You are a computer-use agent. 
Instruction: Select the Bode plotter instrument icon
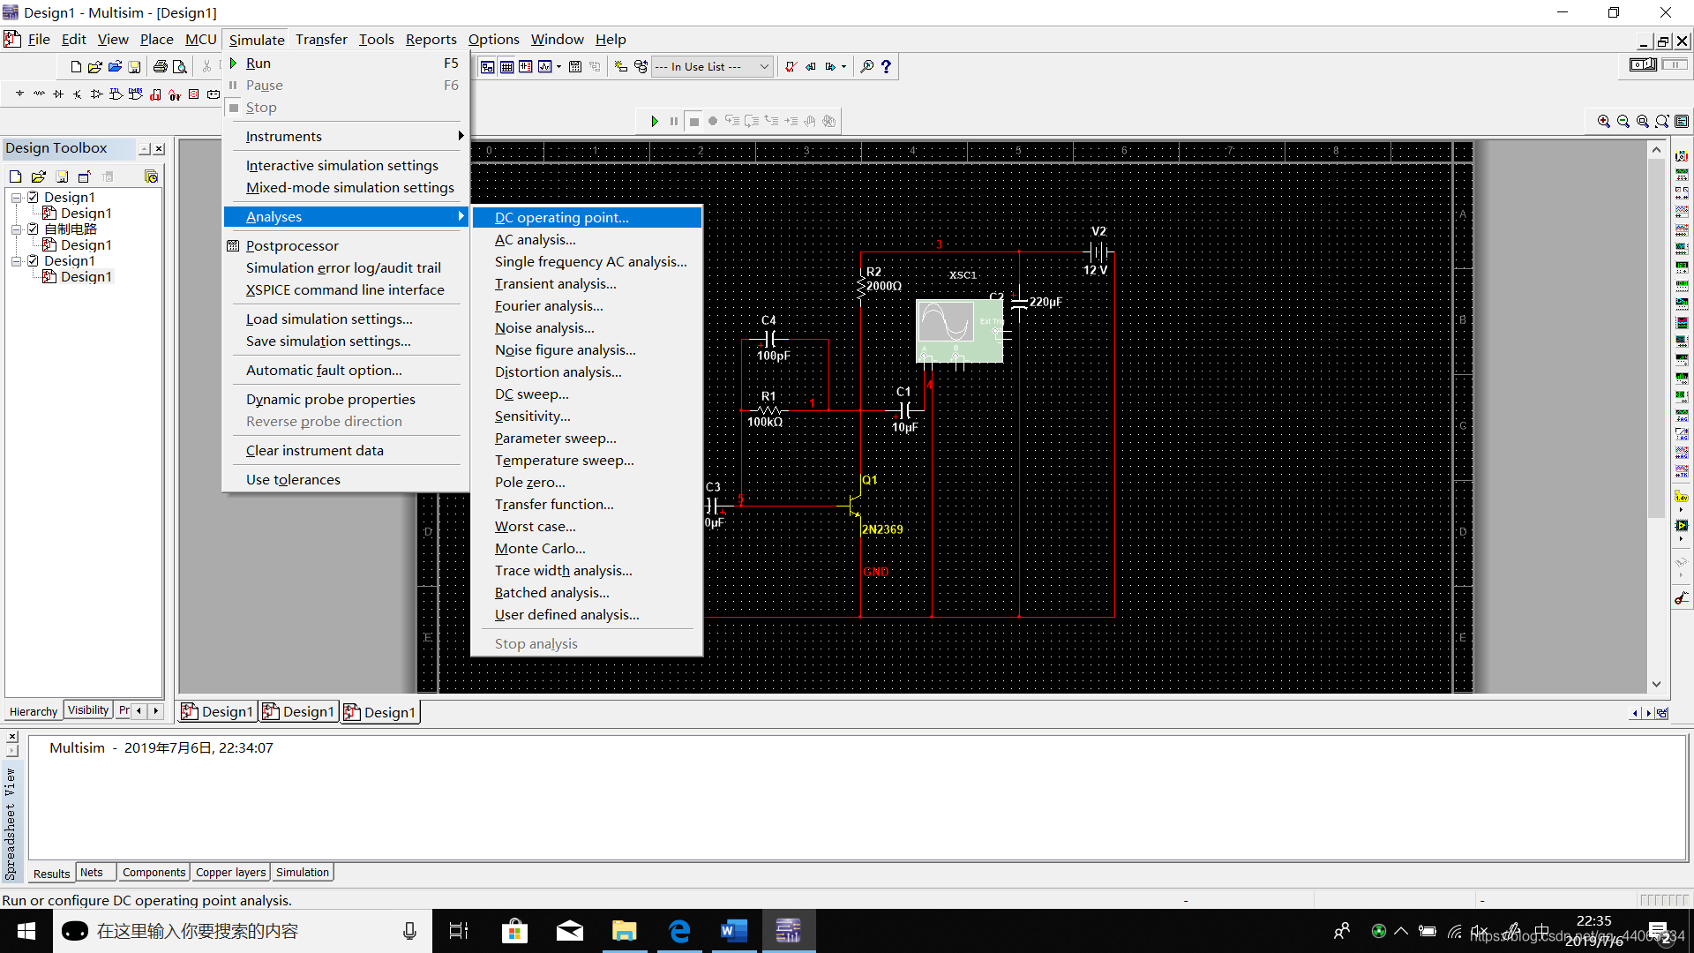pos(1682,249)
